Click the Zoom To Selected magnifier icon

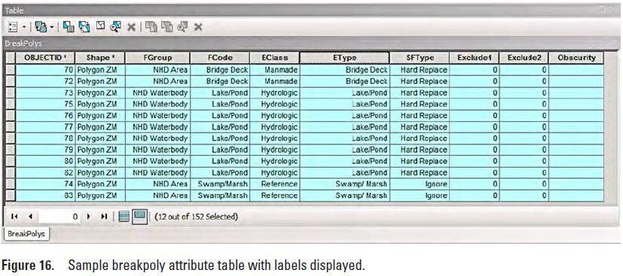(115, 27)
